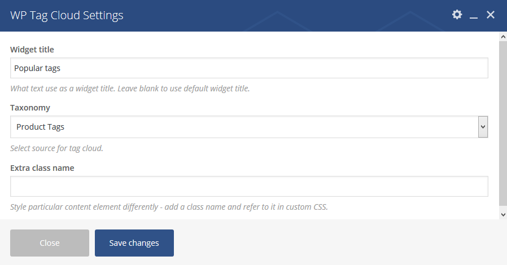Open the Product Tags select box

click(249, 127)
